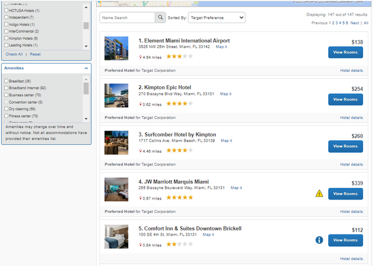Toggle the Indigo Hotels checkbox
Screen dimensions: 373x266
pyautogui.click(x=6, y=24)
